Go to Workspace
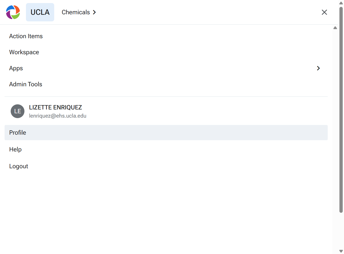 pyautogui.click(x=166, y=52)
